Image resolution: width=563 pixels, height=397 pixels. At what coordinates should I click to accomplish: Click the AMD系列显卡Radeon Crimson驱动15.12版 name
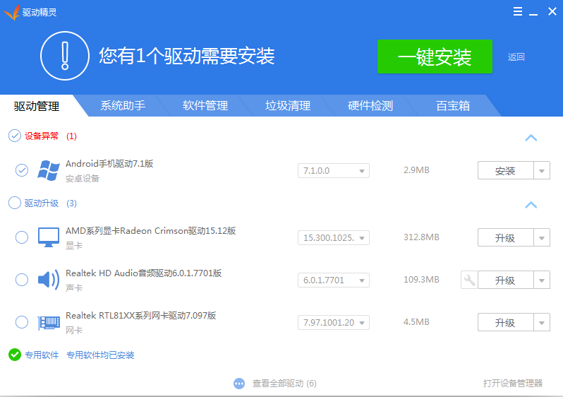click(x=151, y=231)
